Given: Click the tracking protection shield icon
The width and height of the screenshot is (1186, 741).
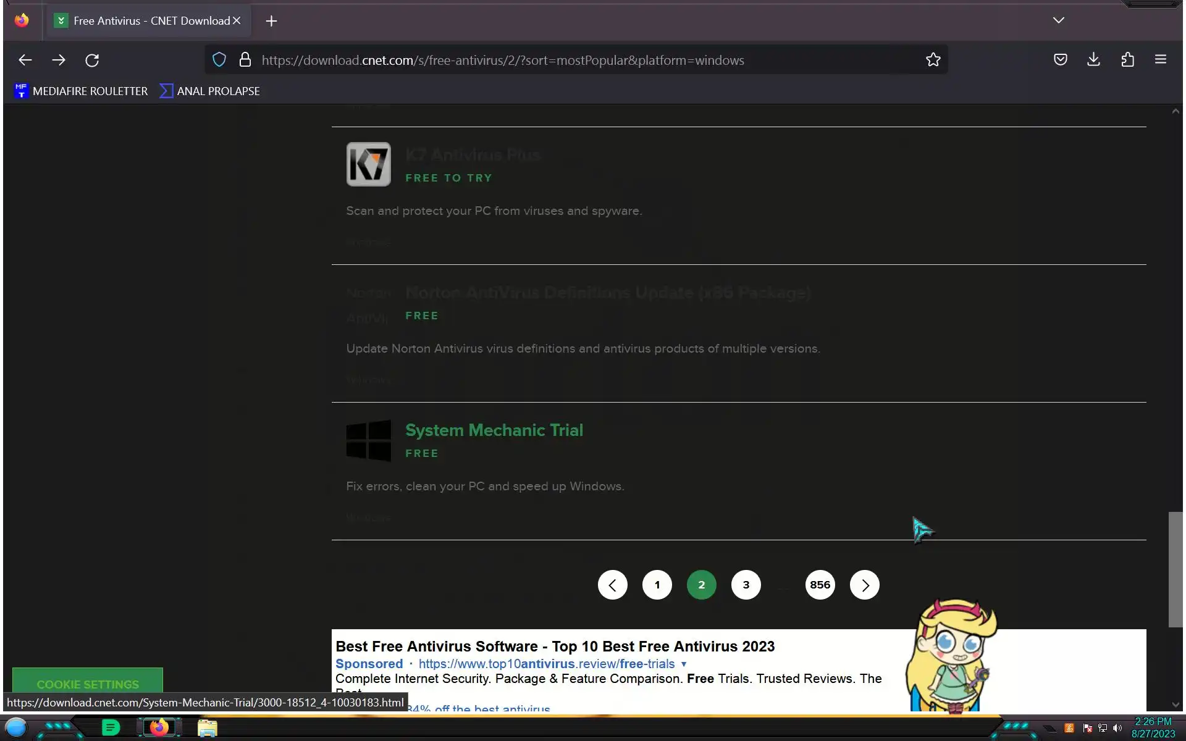Looking at the screenshot, I should point(219,60).
